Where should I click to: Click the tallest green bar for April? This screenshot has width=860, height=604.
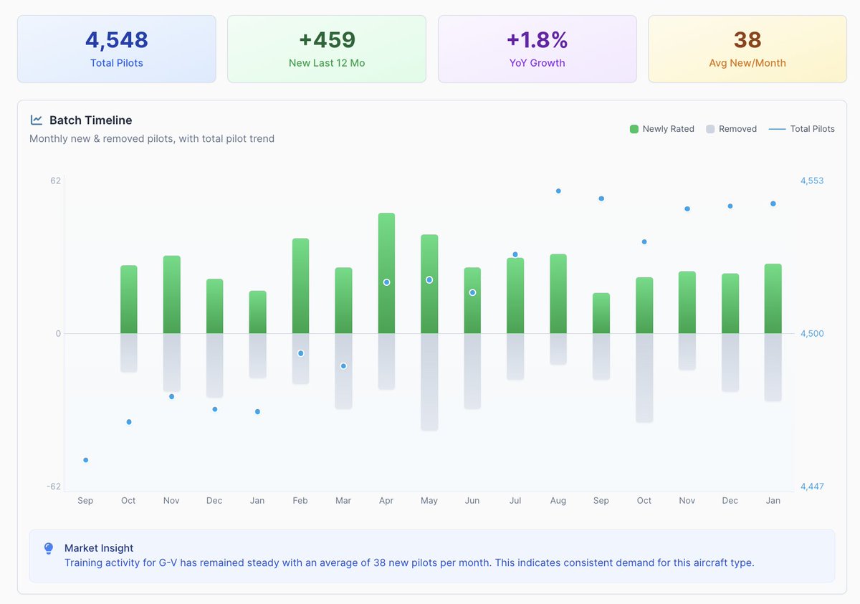click(386, 273)
